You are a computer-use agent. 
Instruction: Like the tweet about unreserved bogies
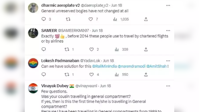(x=91, y=19)
